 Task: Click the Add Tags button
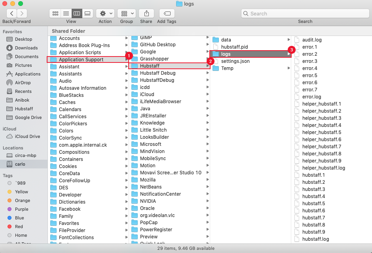point(167,13)
